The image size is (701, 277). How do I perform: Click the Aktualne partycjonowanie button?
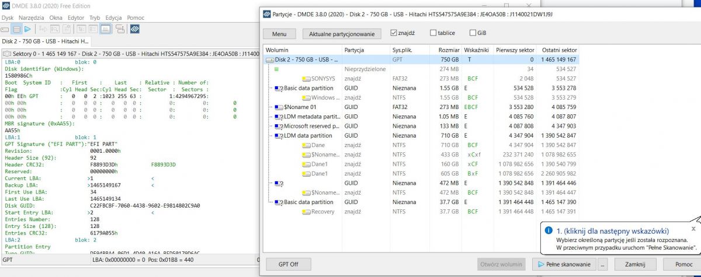click(x=342, y=34)
